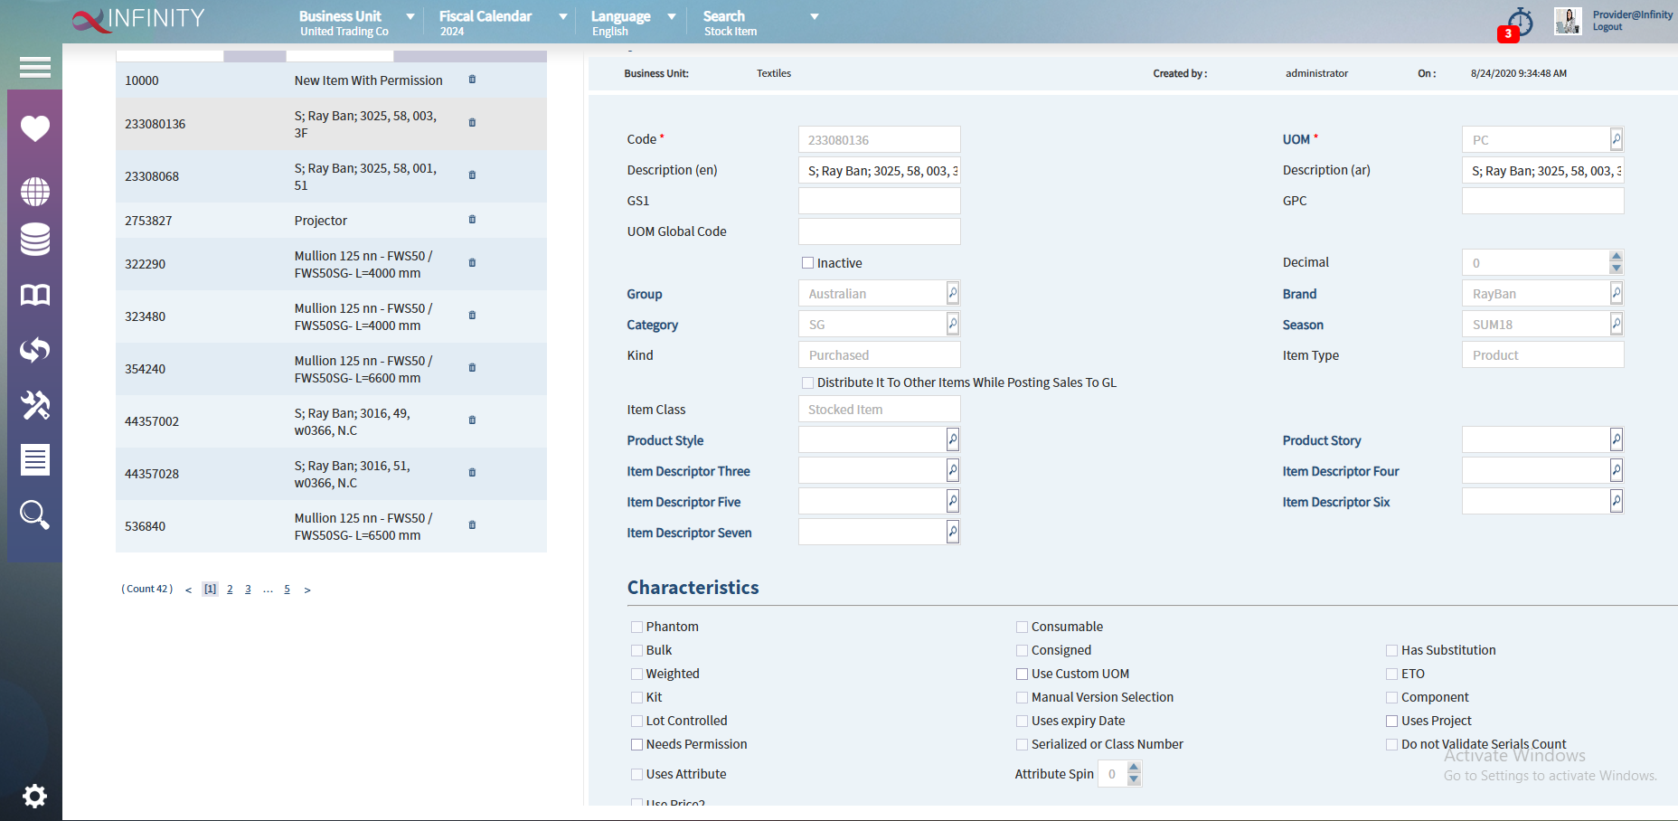Screen dimensions: 1678x821
Task: Toggle the hamburger menu
Action: point(35,67)
